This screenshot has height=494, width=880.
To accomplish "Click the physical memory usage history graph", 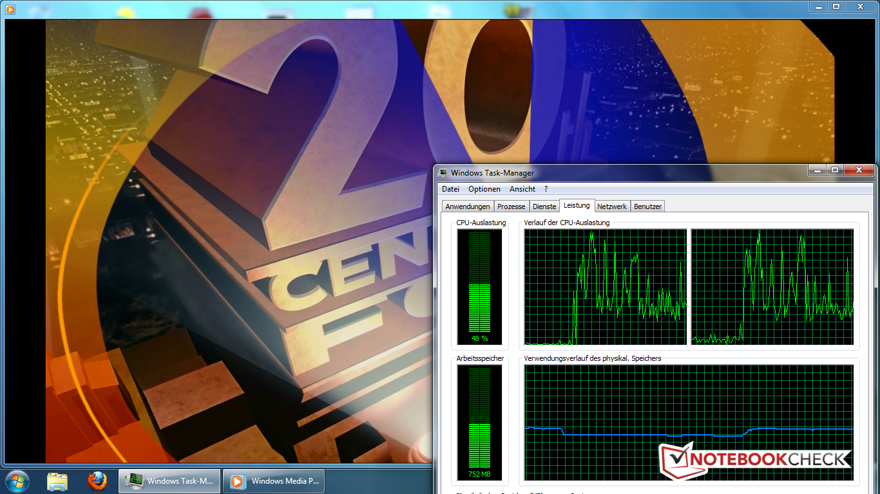I will click(689, 423).
